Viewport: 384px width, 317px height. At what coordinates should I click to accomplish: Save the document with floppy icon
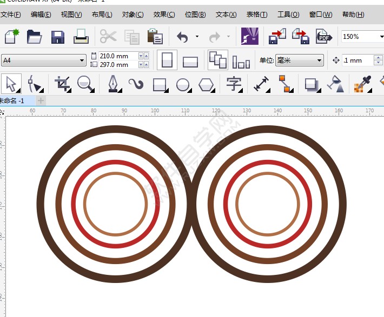pos(58,37)
